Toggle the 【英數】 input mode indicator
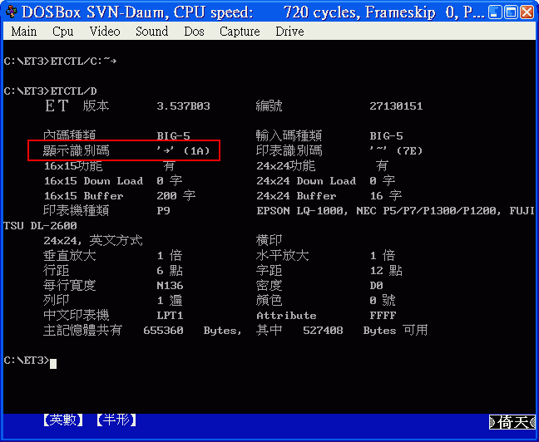The height and width of the screenshot is (442, 539). coord(63,420)
